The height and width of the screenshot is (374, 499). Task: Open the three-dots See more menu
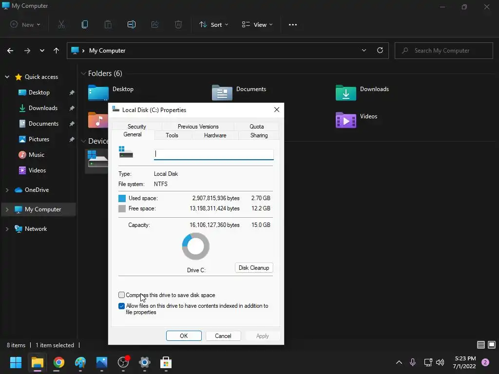point(293,24)
